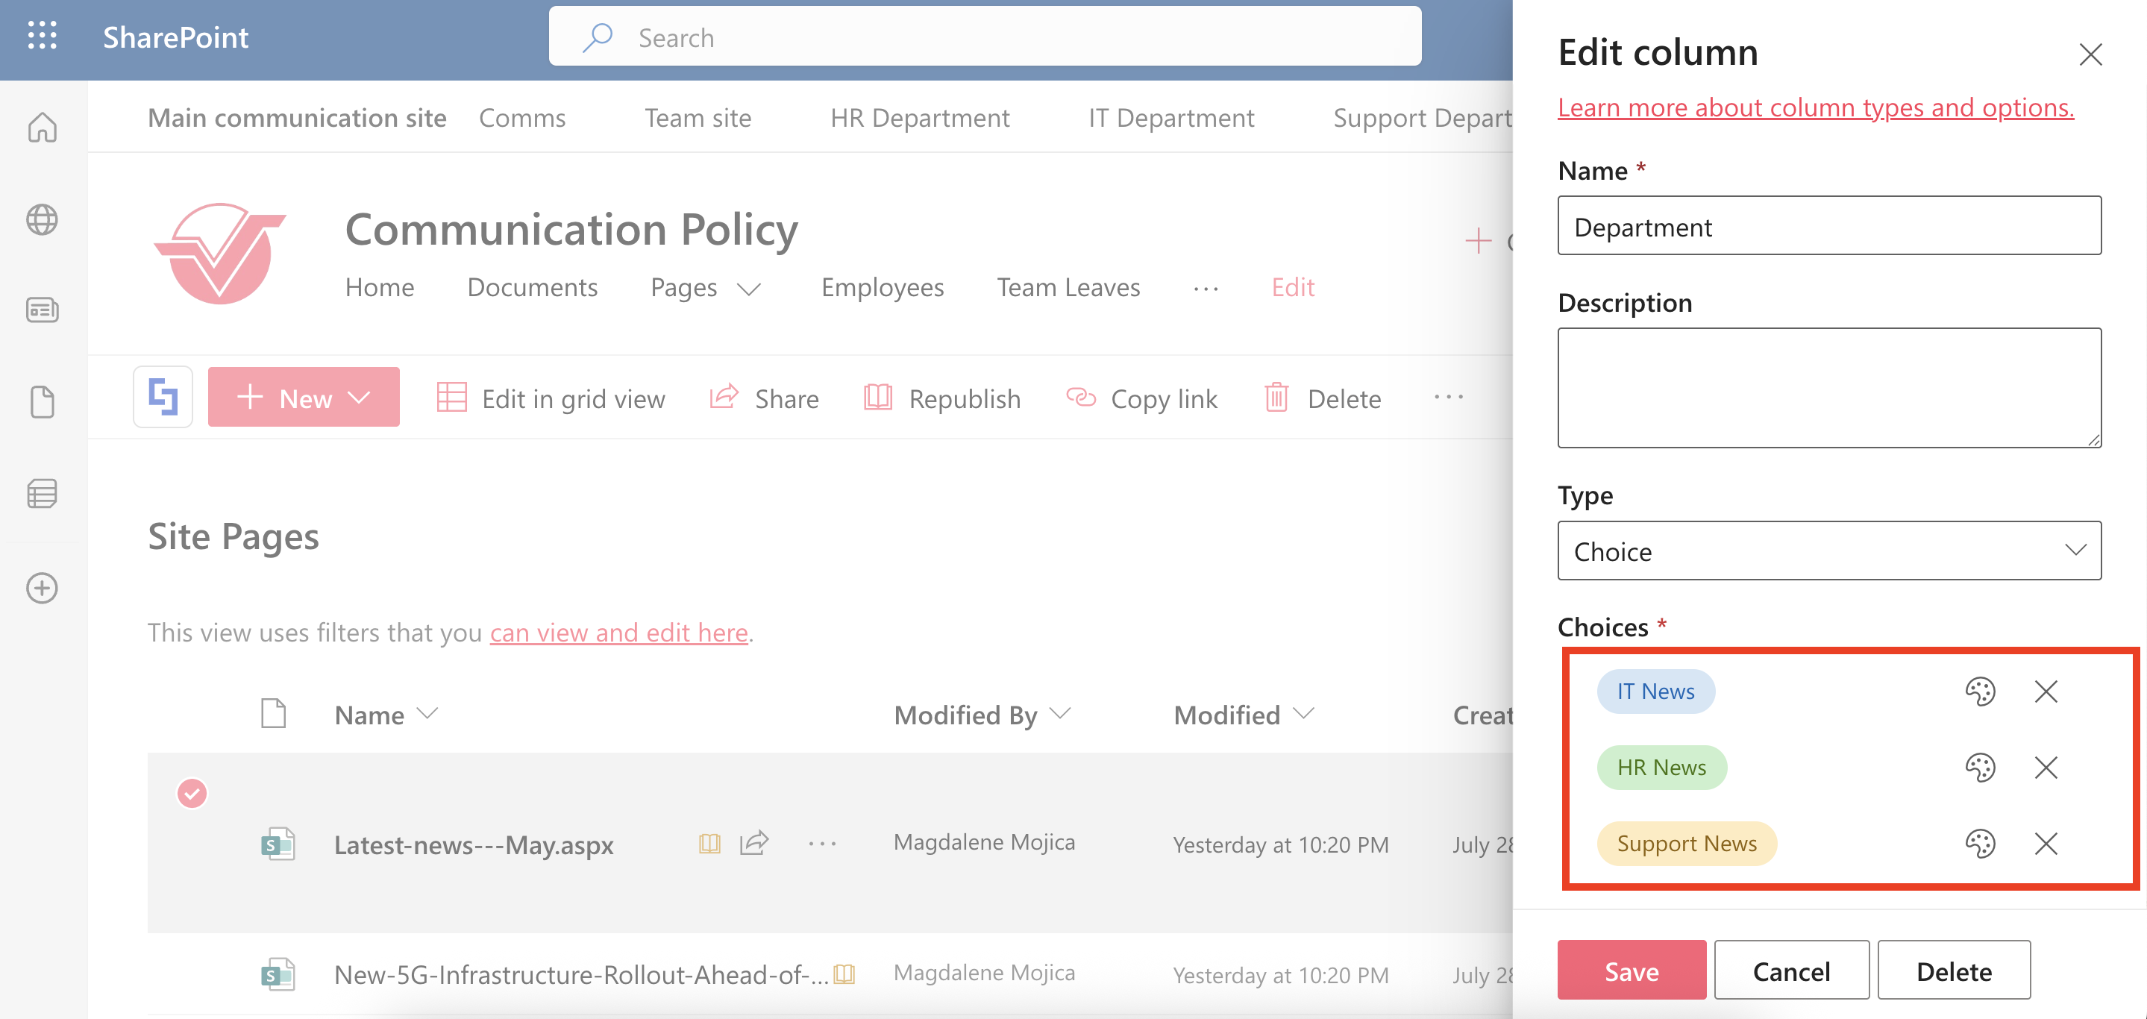The width and height of the screenshot is (2147, 1019).
Task: Click palette icon for Support News choice
Action: coord(1979,844)
